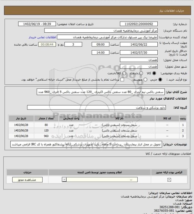This screenshot has height=214, width=194.
Task: Click the response deadline date 1402/06/22
Action: 139,45
